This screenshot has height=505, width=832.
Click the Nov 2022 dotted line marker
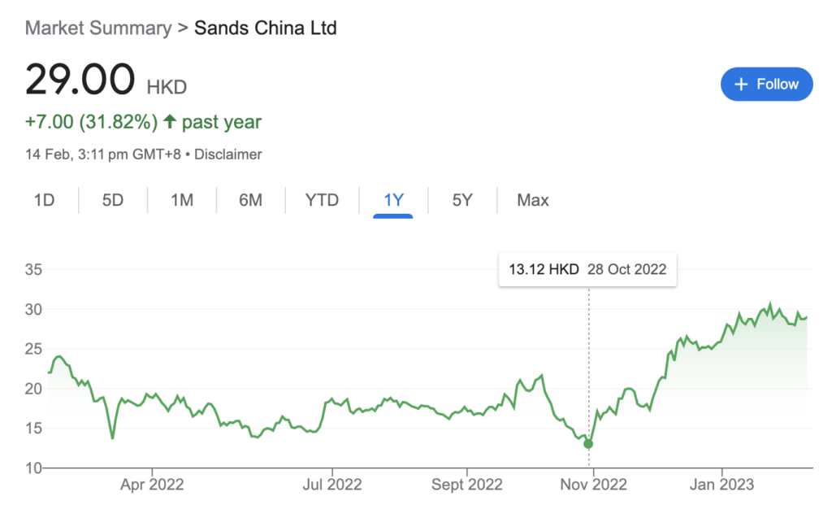tap(589, 367)
